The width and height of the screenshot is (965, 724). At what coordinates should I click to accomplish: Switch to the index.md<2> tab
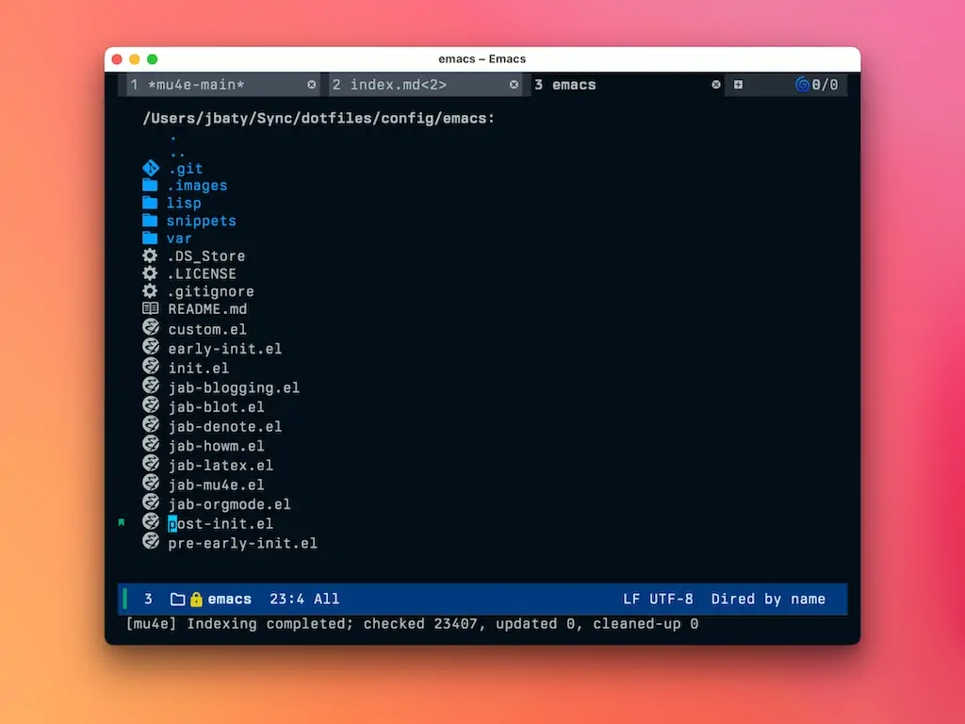(398, 85)
